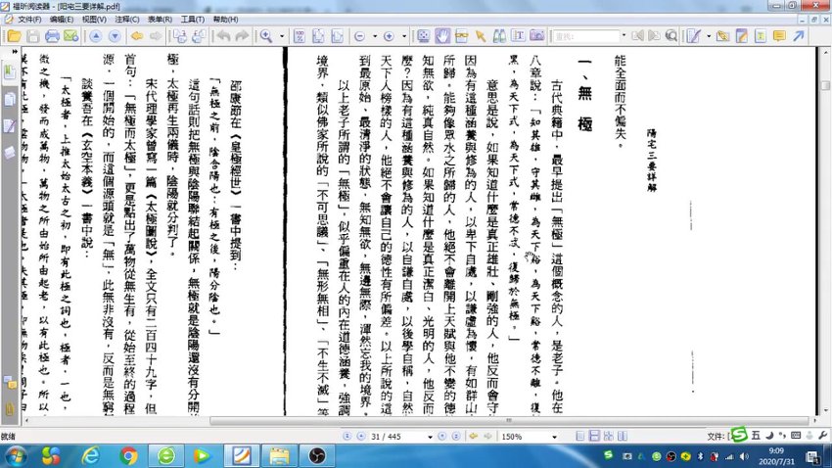This screenshot has width=832, height=468.
Task: Switch to continuous page layout in status bar
Action: pyautogui.click(x=594, y=436)
